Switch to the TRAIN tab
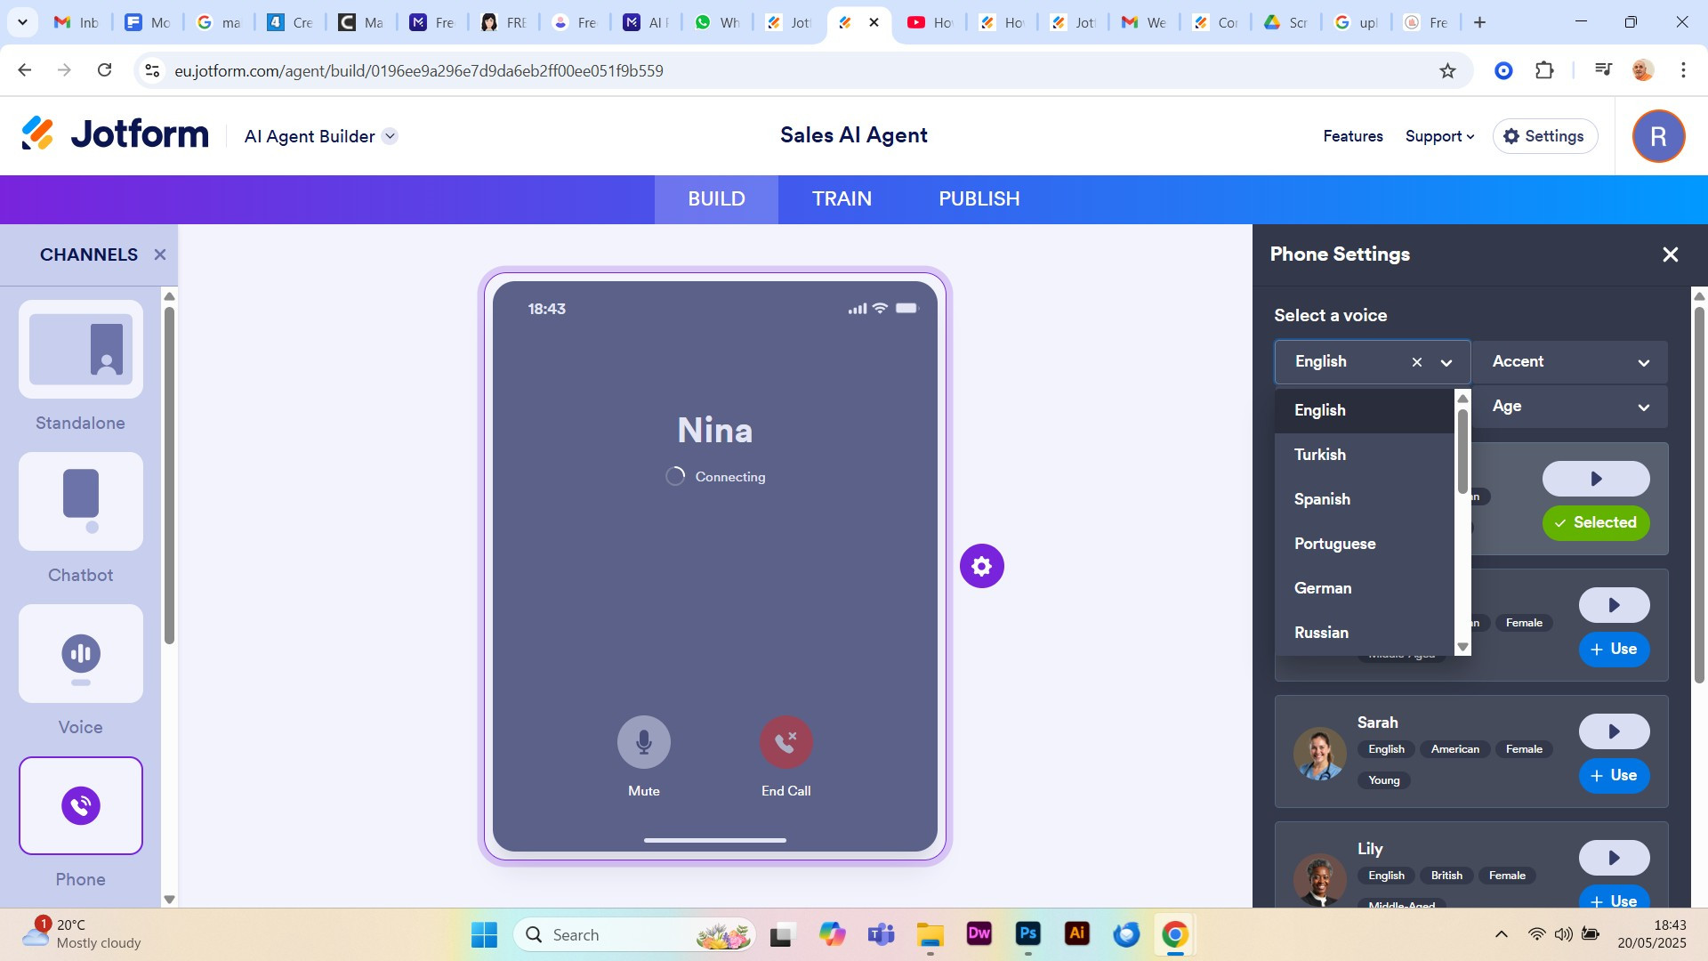The width and height of the screenshot is (1708, 961). click(x=842, y=199)
